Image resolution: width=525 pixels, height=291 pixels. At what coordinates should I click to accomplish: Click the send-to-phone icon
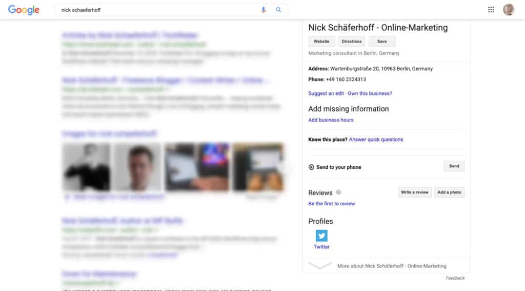(x=311, y=167)
